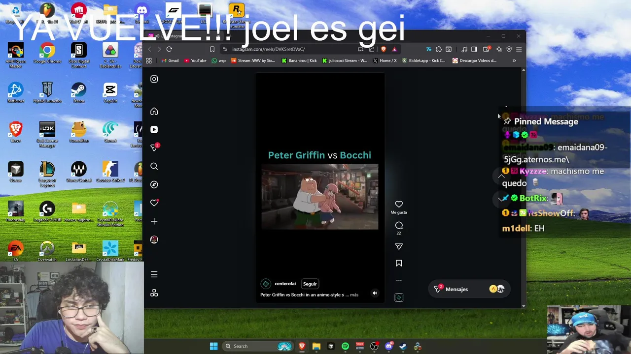Open the wsp WhatsApp bookmark
631x354 pixels.
218,60
